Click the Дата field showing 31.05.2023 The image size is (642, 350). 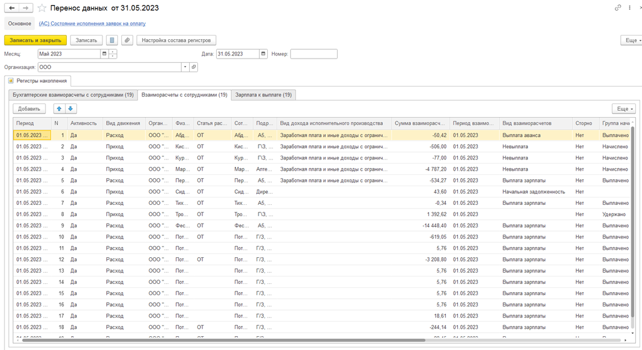click(x=238, y=54)
